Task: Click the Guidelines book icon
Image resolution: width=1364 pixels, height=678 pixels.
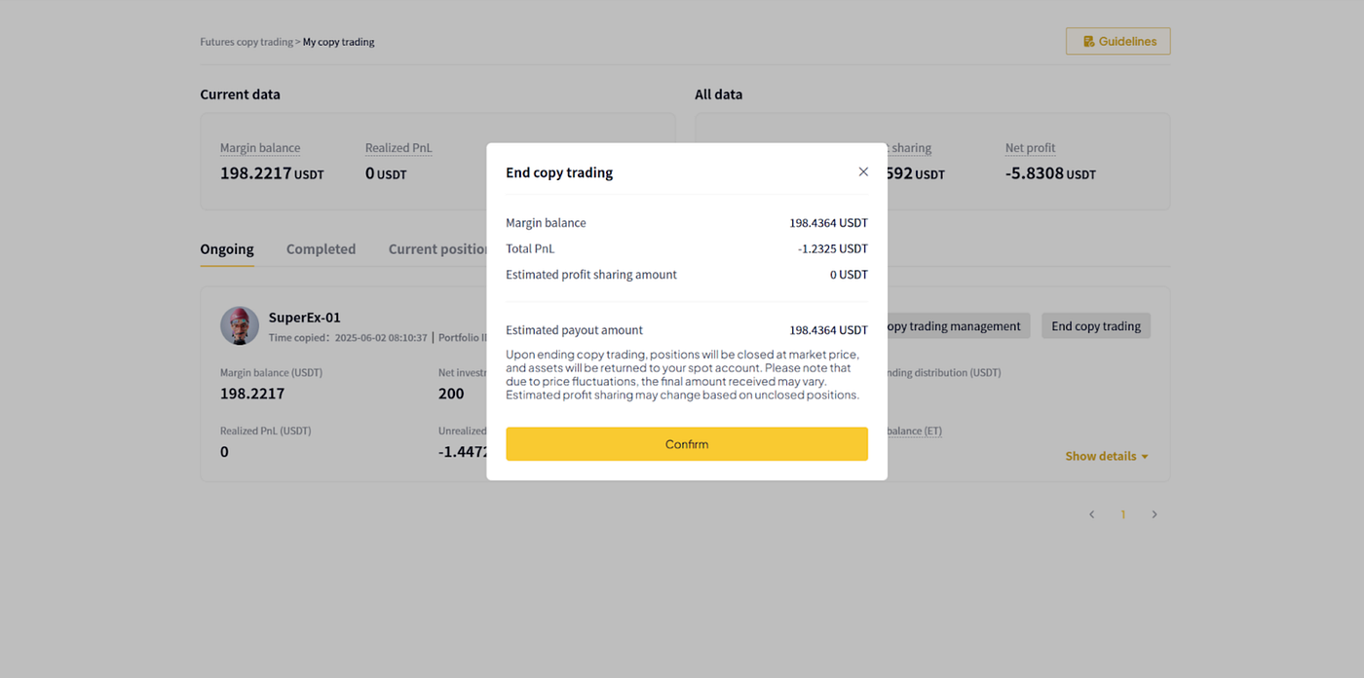Action: 1088,42
